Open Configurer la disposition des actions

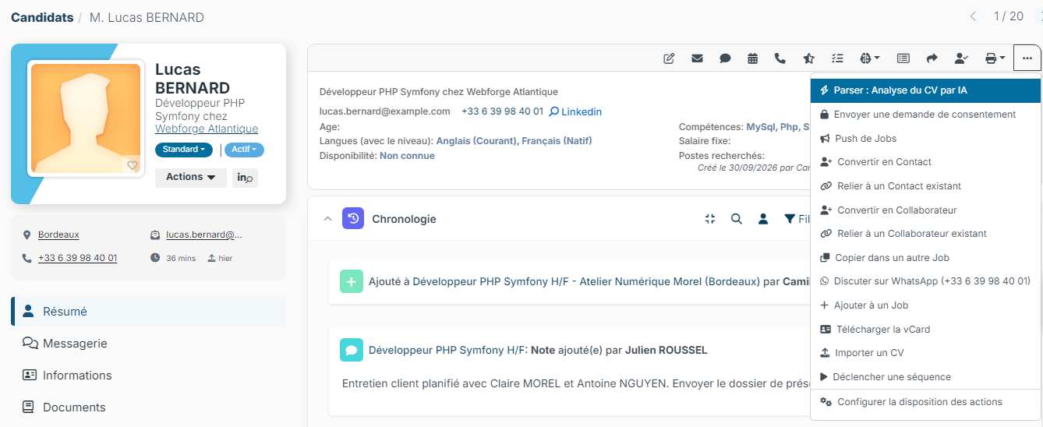tap(926, 402)
